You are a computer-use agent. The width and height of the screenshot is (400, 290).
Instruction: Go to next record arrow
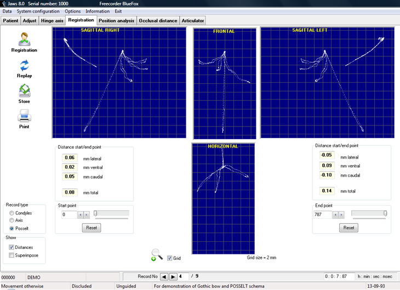(173, 276)
